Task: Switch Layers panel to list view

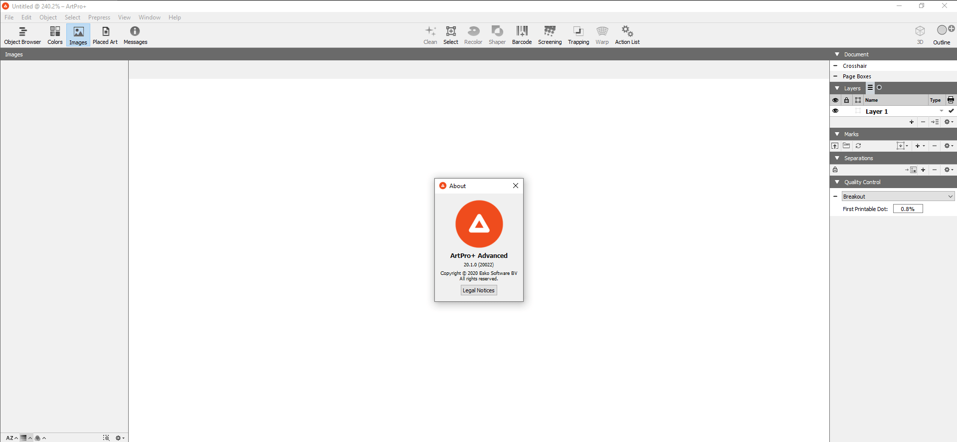Action: [x=870, y=88]
